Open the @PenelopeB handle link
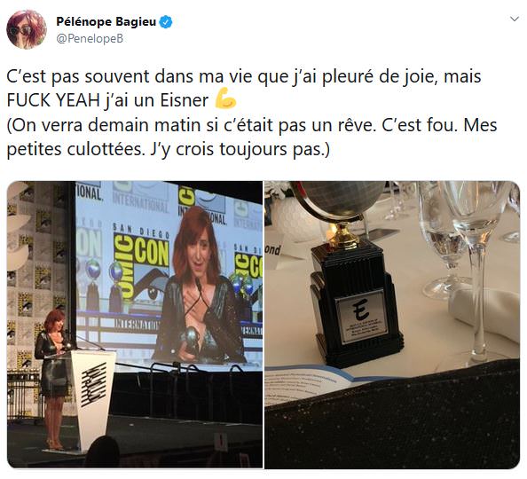This screenshot has width=527, height=479. (x=90, y=39)
